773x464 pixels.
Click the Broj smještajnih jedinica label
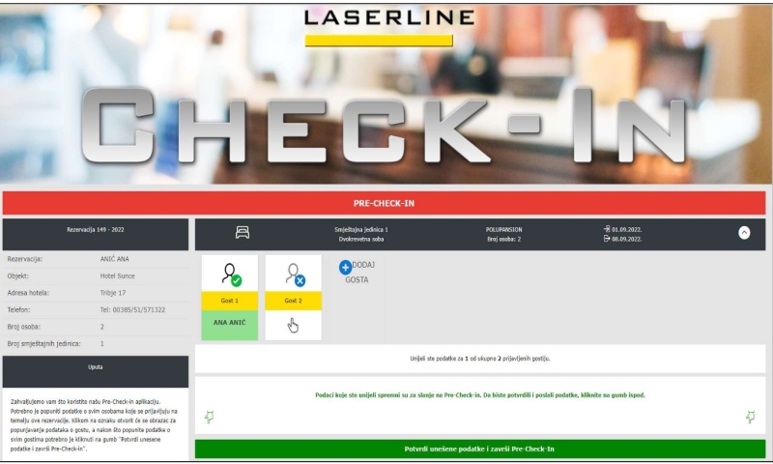click(x=43, y=344)
